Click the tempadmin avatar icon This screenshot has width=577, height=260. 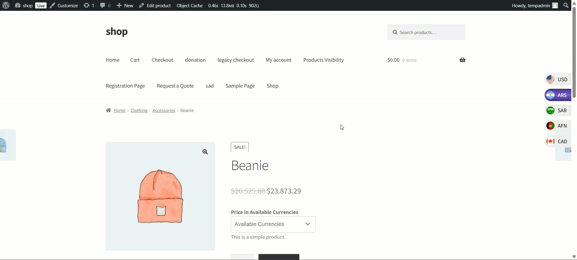coord(555,6)
